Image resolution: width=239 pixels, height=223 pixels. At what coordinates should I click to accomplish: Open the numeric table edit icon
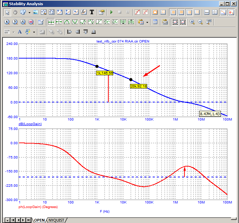[x=41, y=22]
